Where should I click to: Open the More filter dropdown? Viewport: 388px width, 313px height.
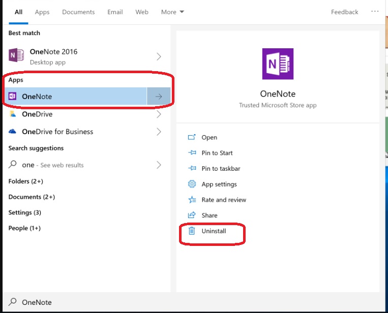pos(172,12)
